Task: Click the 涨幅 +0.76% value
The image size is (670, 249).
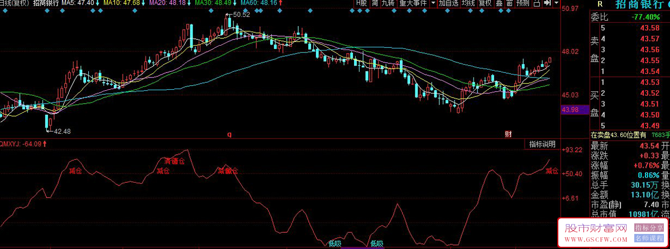Action: [647, 165]
